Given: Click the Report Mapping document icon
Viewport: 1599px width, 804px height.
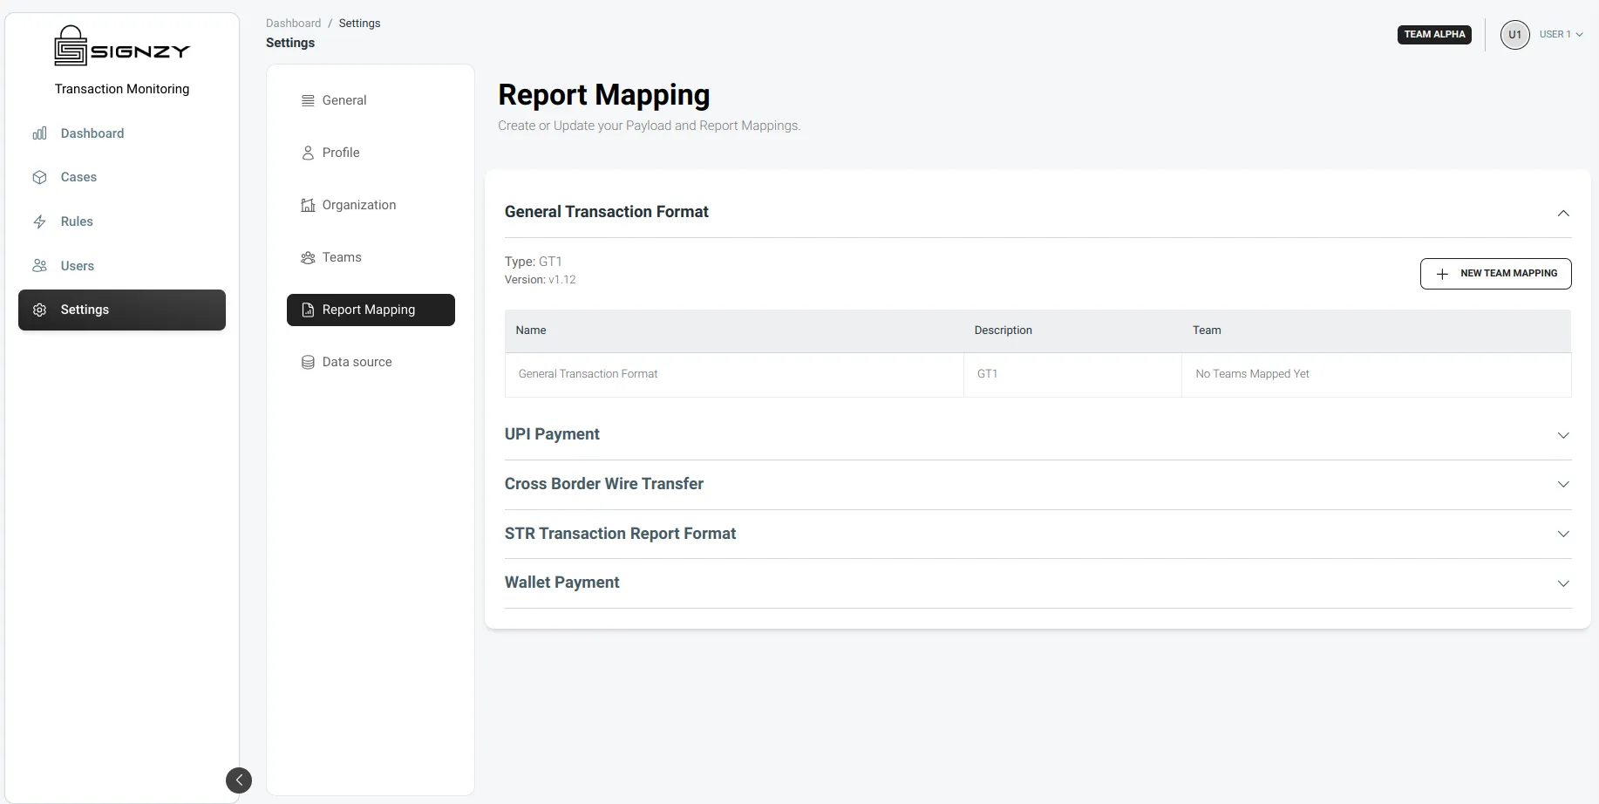Looking at the screenshot, I should (x=308, y=310).
